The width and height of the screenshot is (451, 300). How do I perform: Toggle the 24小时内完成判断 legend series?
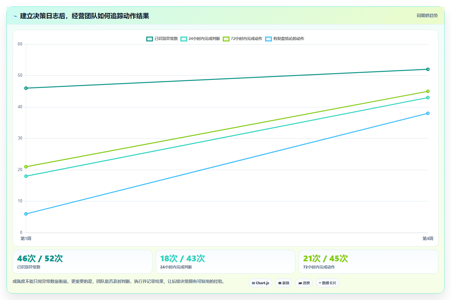click(x=200, y=39)
